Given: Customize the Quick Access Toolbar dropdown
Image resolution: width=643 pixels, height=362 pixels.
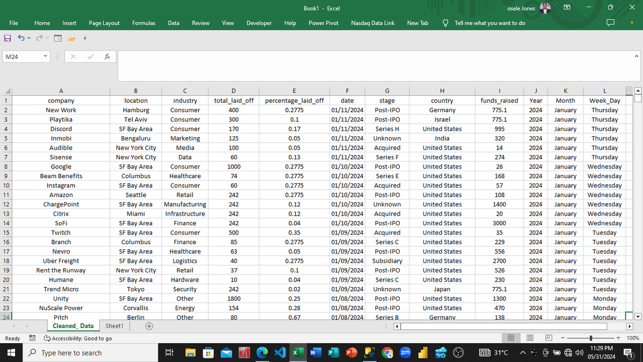Looking at the screenshot, I should (85, 39).
